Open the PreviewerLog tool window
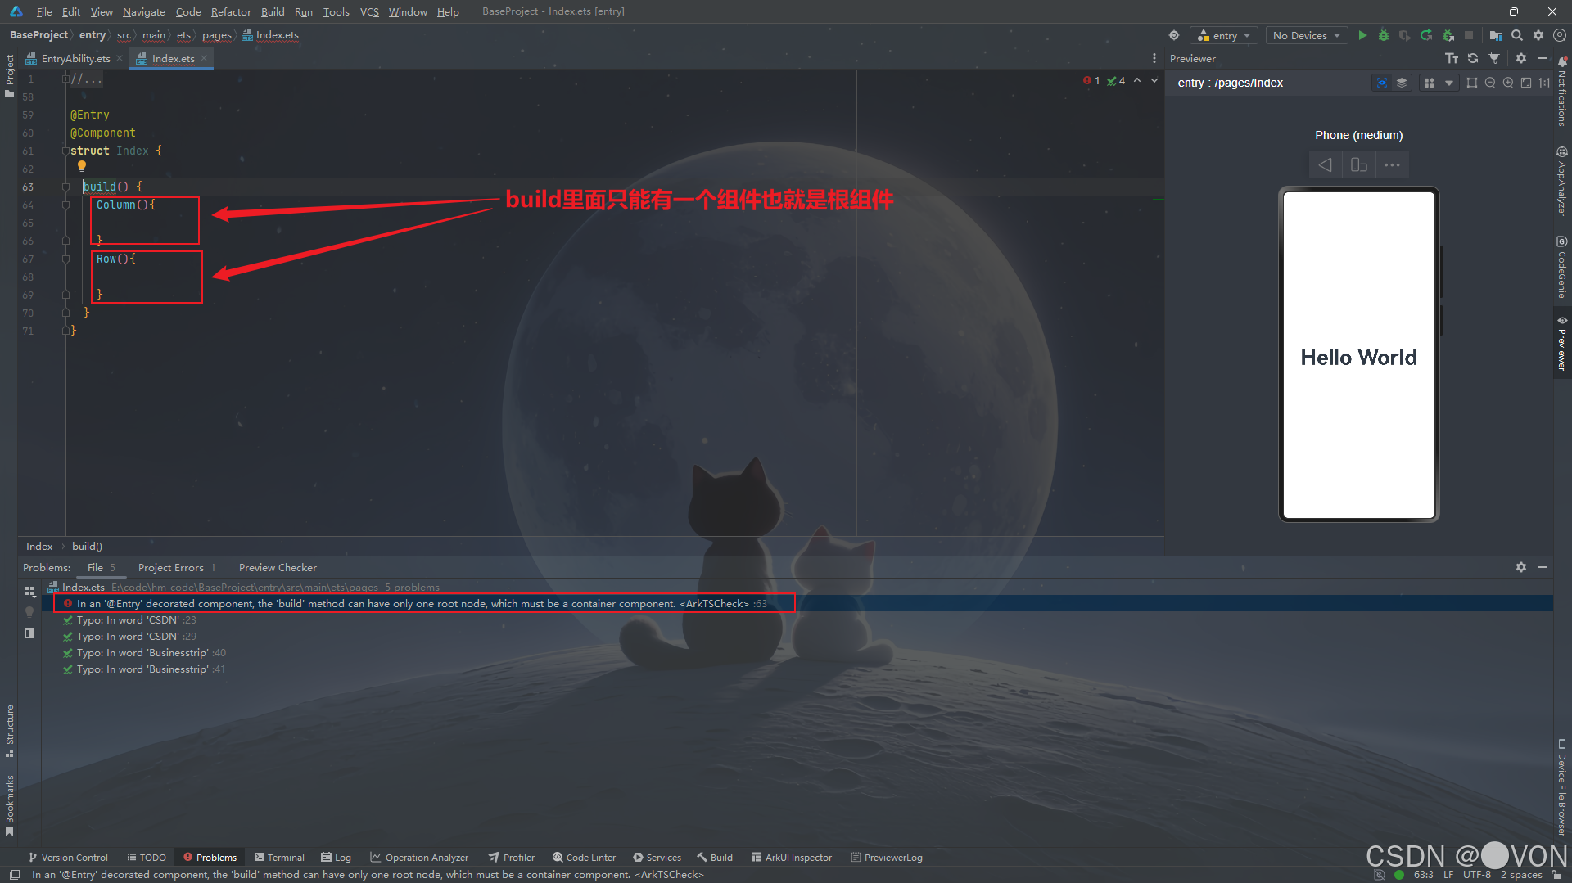 (x=887, y=857)
